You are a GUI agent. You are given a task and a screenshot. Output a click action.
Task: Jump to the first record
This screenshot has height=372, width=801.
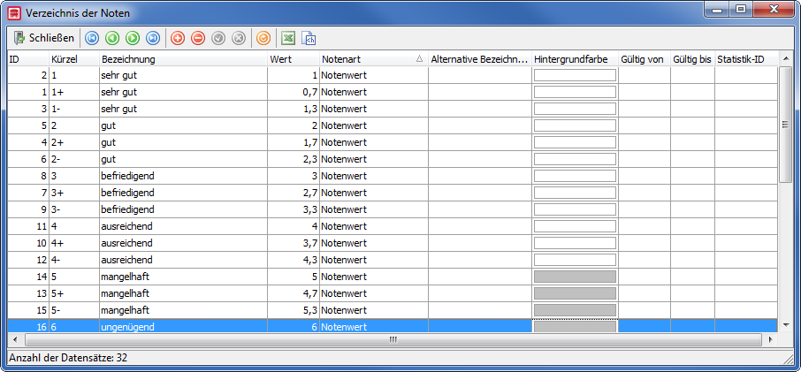(92, 38)
